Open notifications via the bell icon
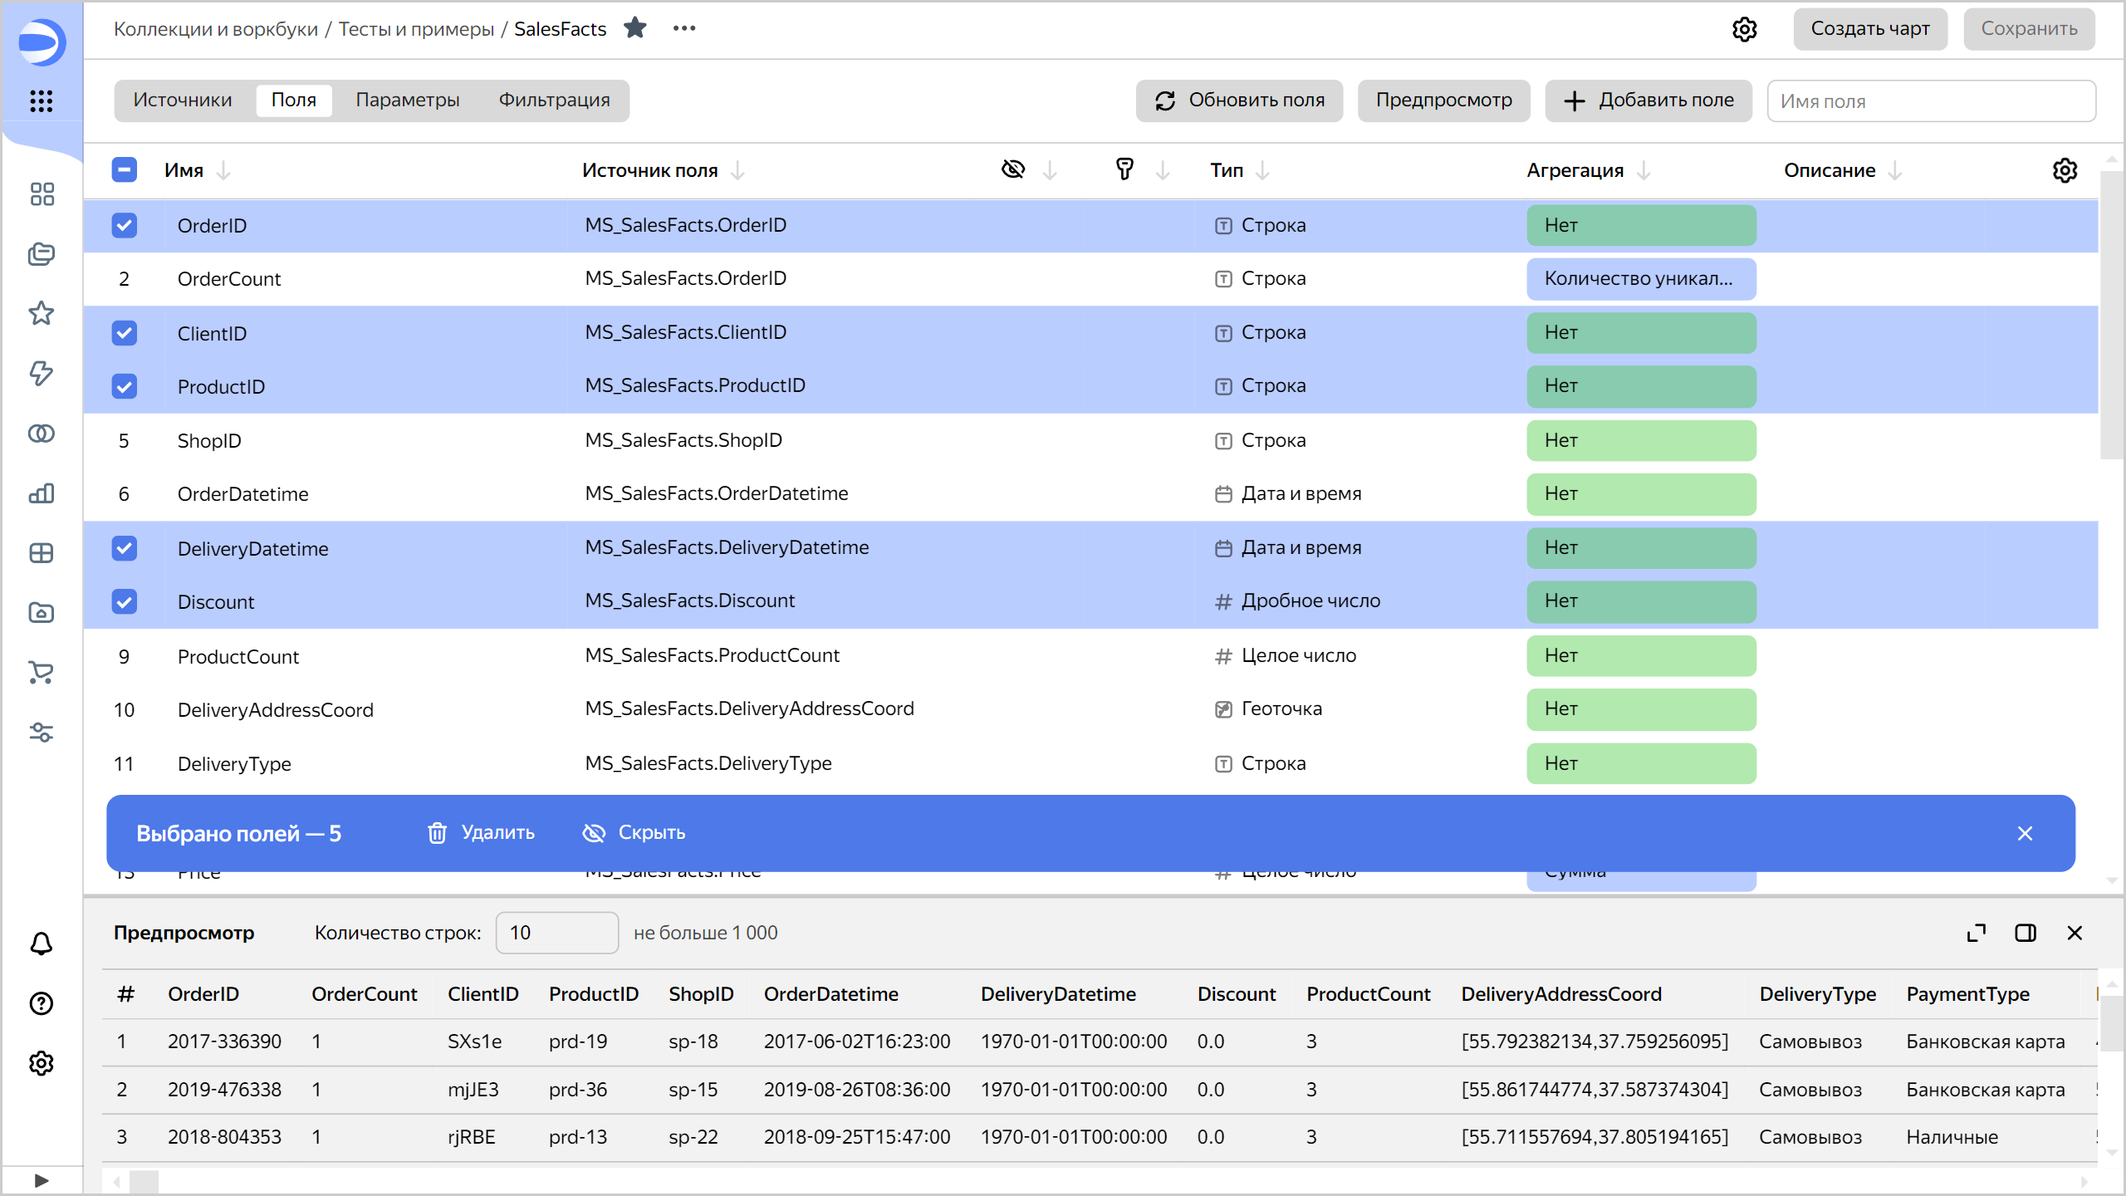This screenshot has width=2126, height=1196. [x=41, y=944]
